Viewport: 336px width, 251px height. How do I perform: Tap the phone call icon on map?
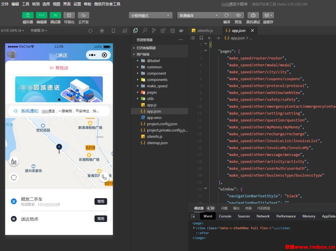[104, 177]
